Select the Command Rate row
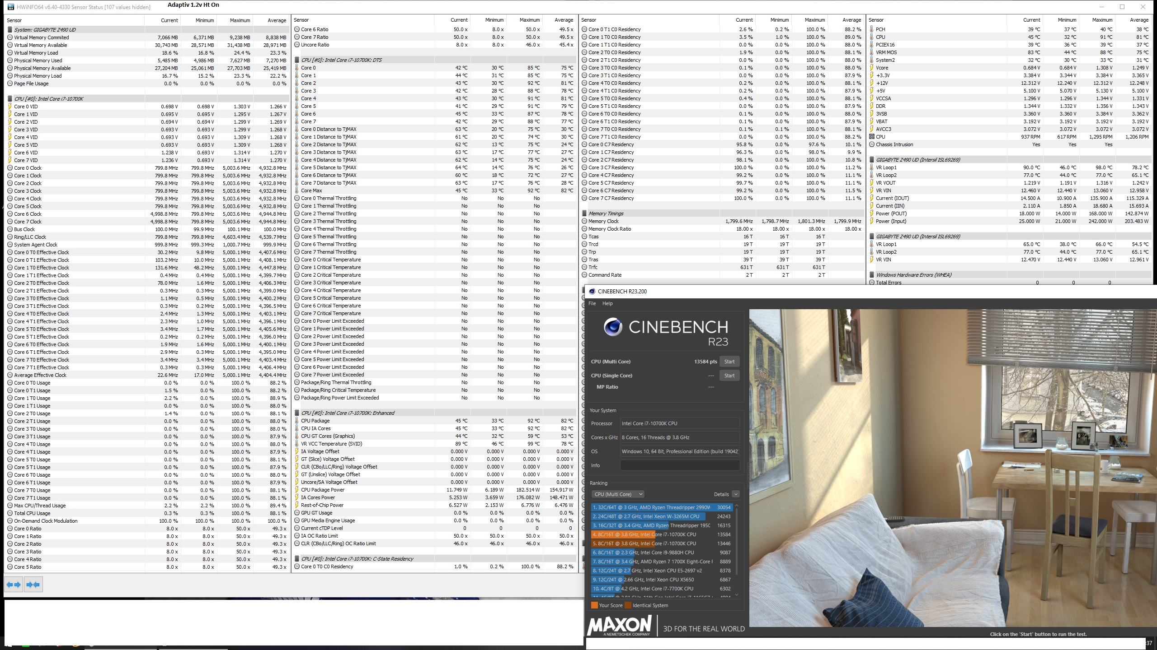1157x650 pixels. [x=722, y=275]
